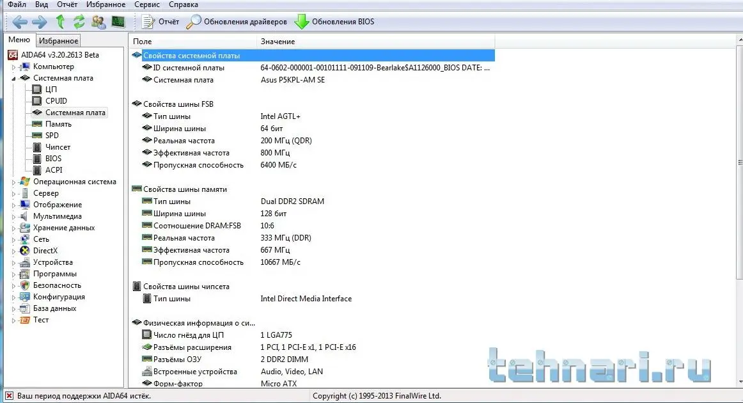The image size is (743, 403).
Task: Click the Поле column header
Action: click(192, 41)
